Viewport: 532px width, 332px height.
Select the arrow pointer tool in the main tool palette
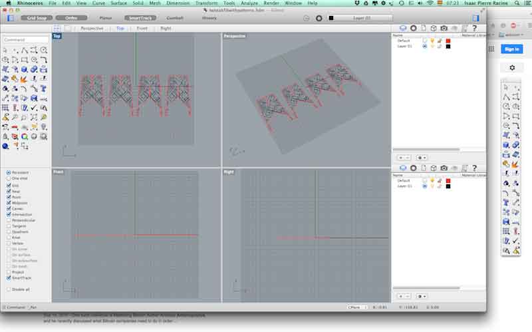(x=5, y=51)
